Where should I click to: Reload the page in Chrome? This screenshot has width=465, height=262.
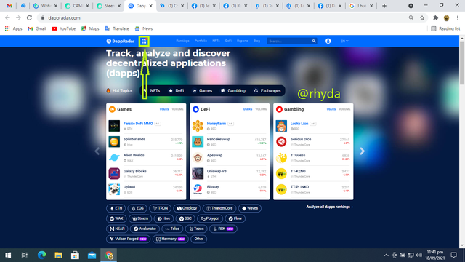pyautogui.click(x=29, y=17)
